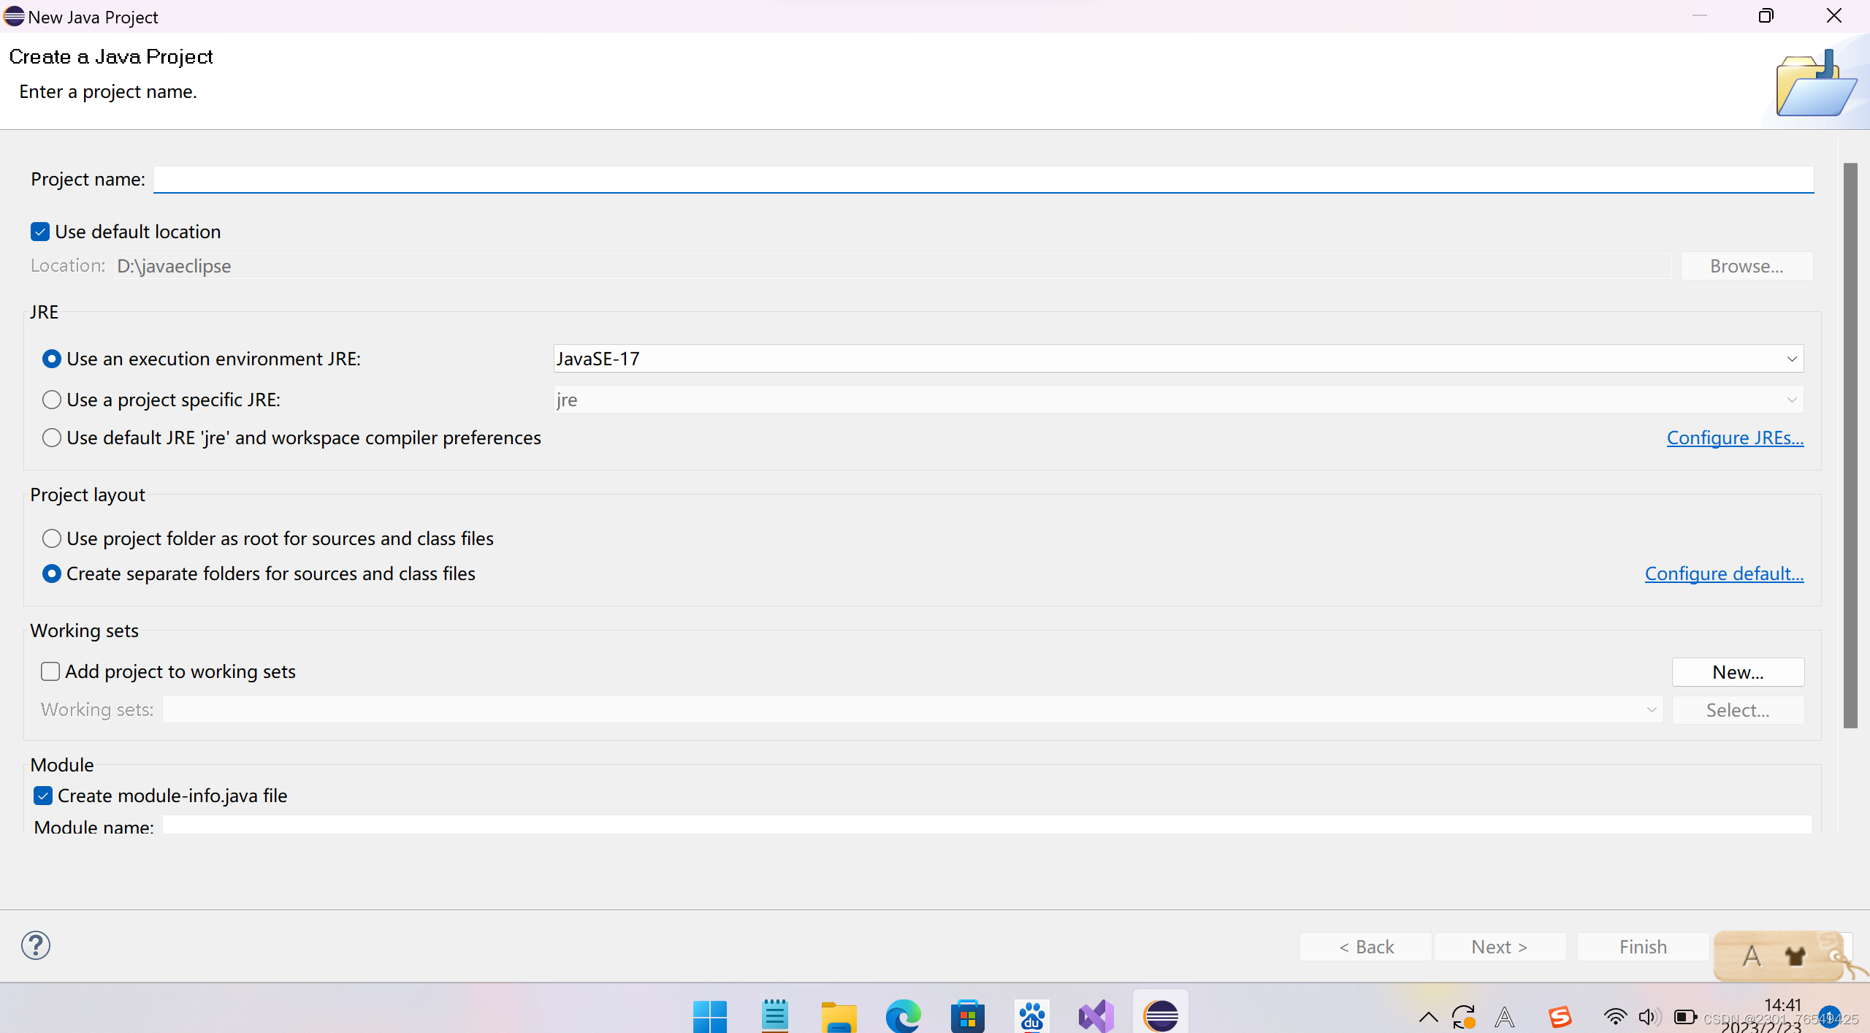Click the Configure default link

click(1724, 573)
